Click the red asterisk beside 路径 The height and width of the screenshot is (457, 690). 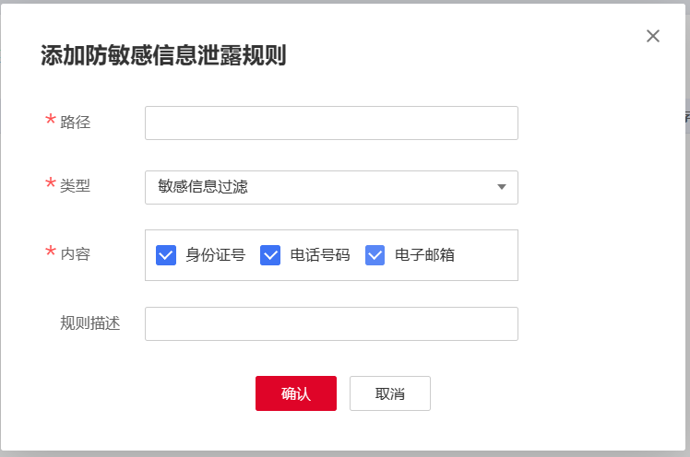pos(51,121)
